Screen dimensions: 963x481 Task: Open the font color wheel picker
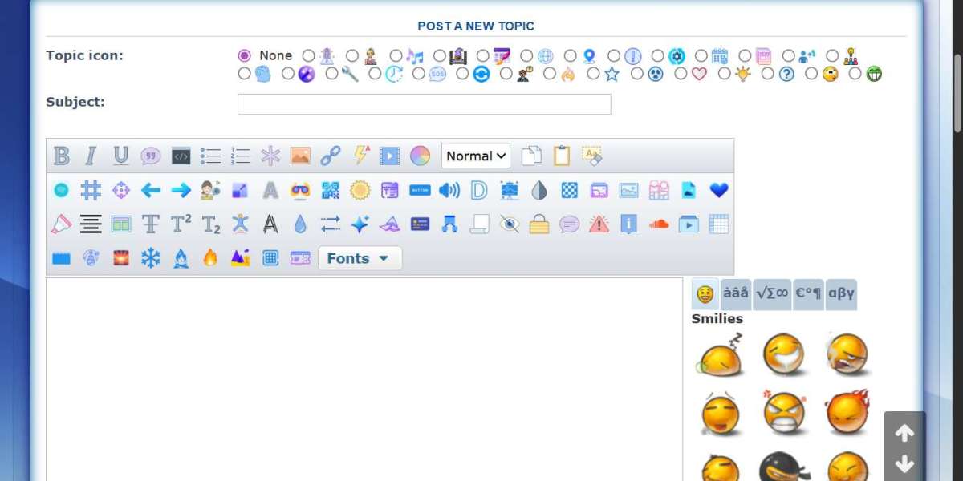click(x=420, y=156)
